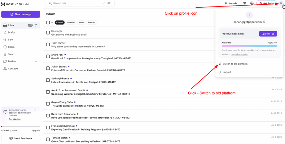Check the Julian Brandt email checkbox

click(x=48, y=68)
